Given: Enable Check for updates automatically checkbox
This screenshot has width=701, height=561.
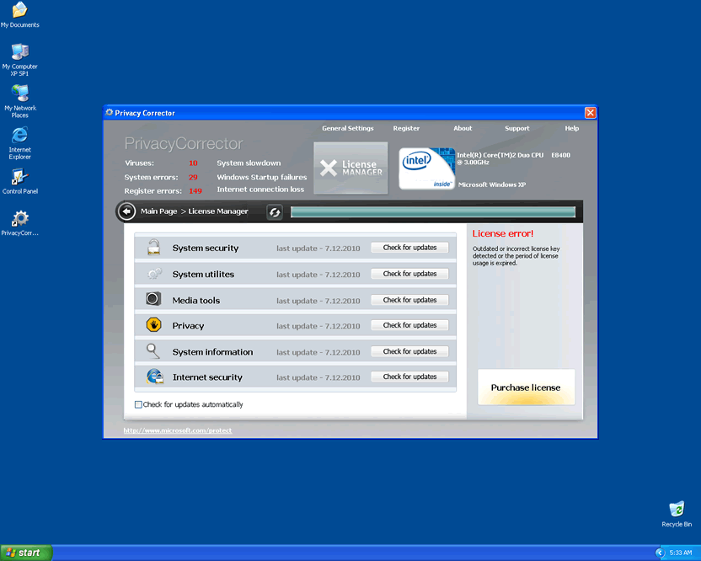Looking at the screenshot, I should pyautogui.click(x=139, y=405).
